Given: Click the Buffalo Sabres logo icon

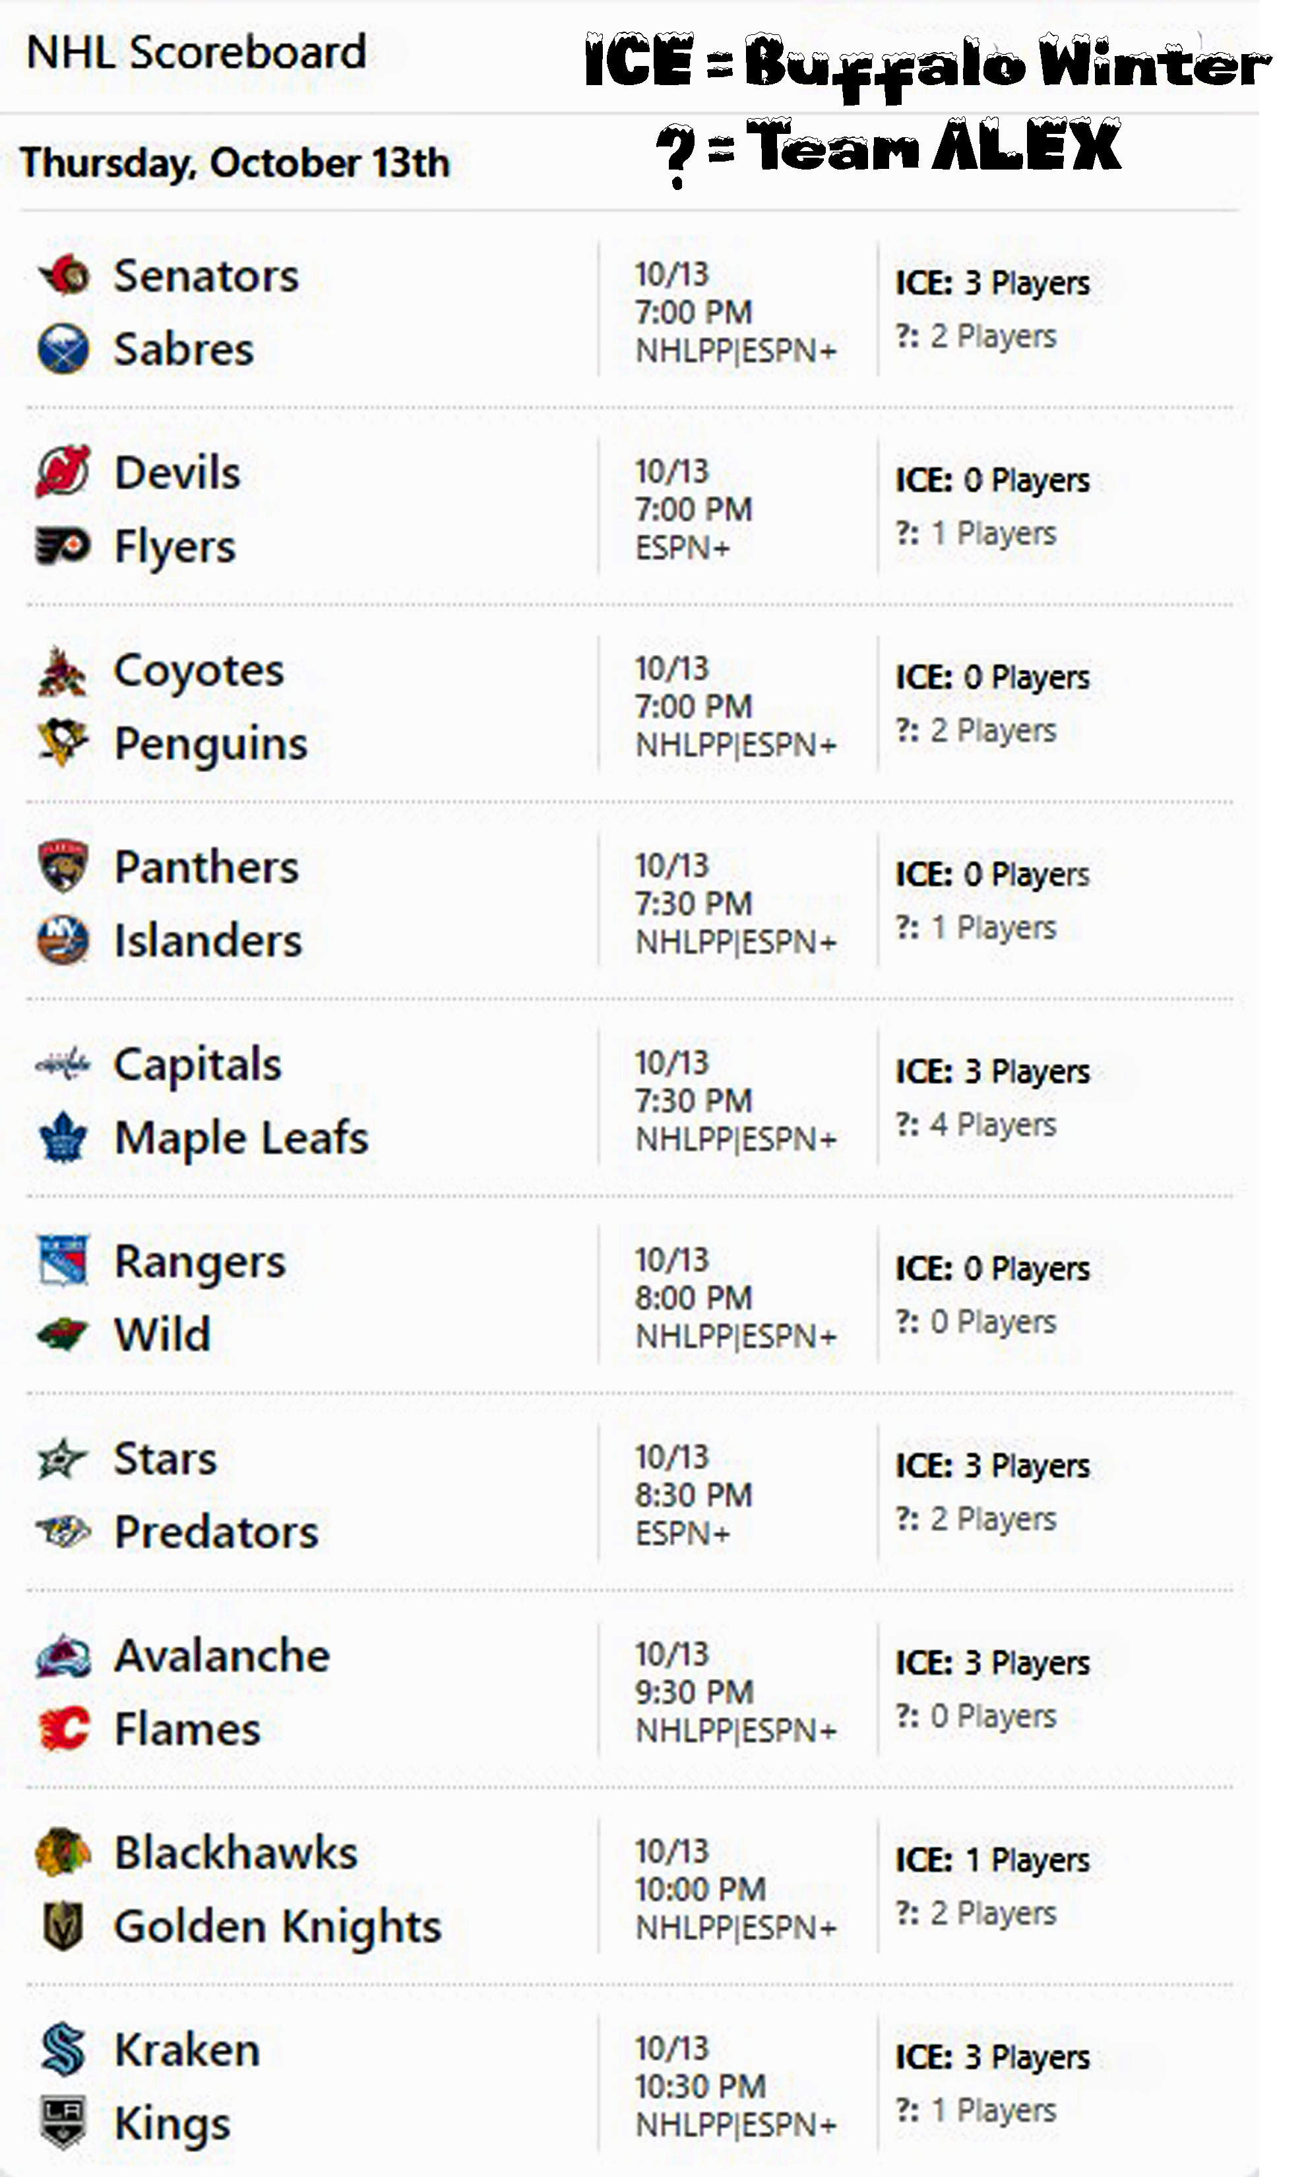Looking at the screenshot, I should coord(63,348).
